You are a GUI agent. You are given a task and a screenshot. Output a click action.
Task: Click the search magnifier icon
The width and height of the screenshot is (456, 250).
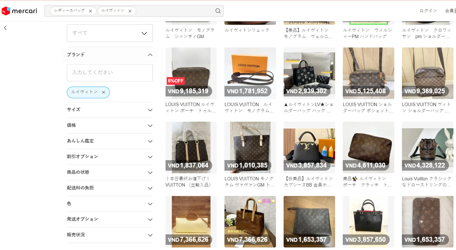coord(218,11)
